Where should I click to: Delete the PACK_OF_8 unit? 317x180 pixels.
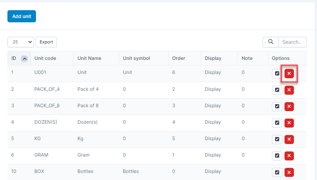[289, 106]
